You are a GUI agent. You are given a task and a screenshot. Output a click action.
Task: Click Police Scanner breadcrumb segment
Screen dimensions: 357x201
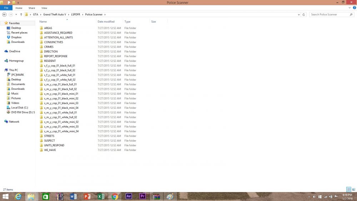pos(94,14)
